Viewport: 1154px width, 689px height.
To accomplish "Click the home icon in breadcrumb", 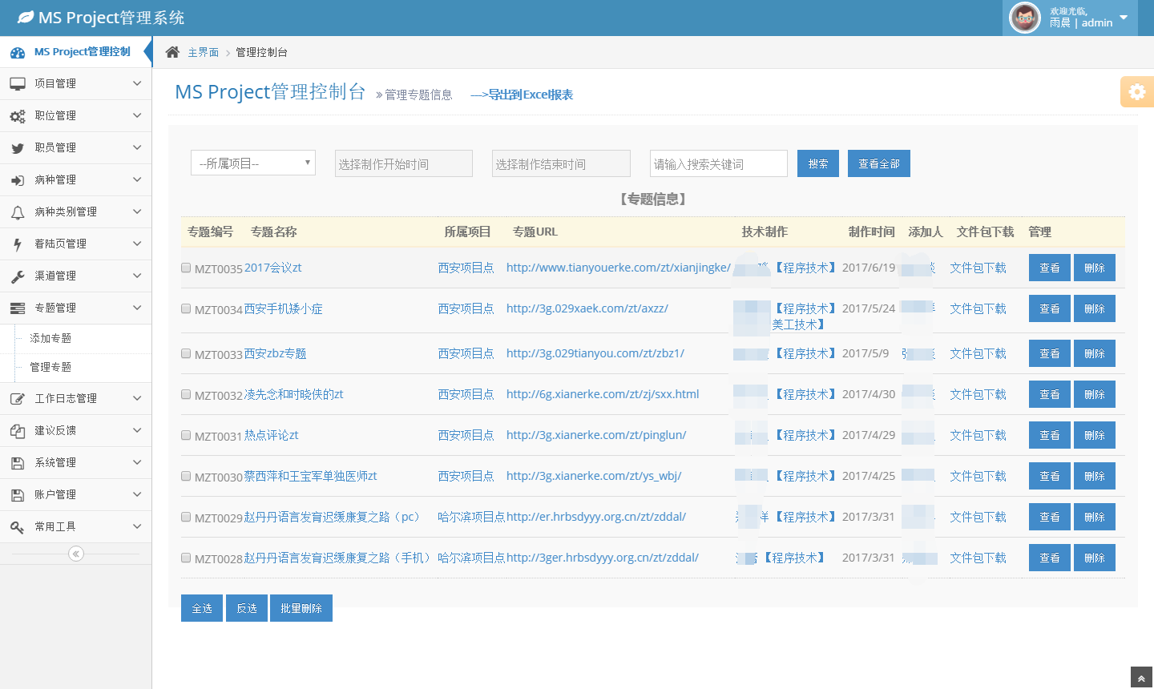I will tap(172, 52).
